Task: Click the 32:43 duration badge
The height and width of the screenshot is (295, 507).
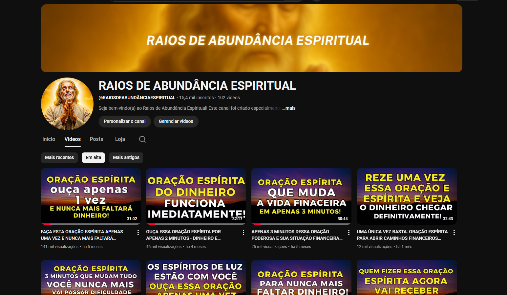Action: [448, 219]
